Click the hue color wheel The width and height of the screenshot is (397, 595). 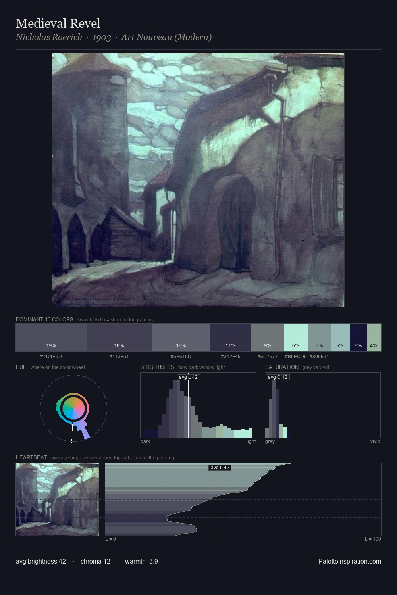coord(73,408)
